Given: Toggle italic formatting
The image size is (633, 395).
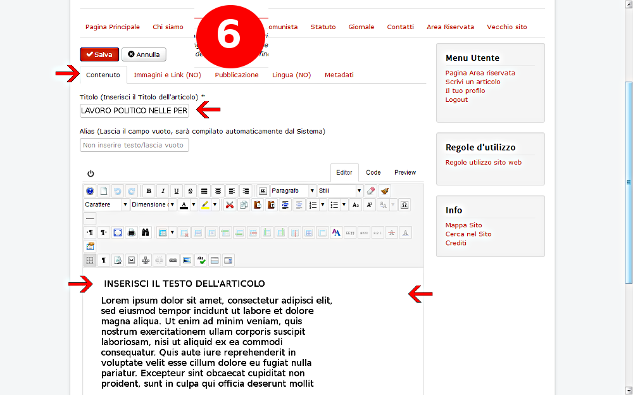Looking at the screenshot, I should [x=163, y=191].
